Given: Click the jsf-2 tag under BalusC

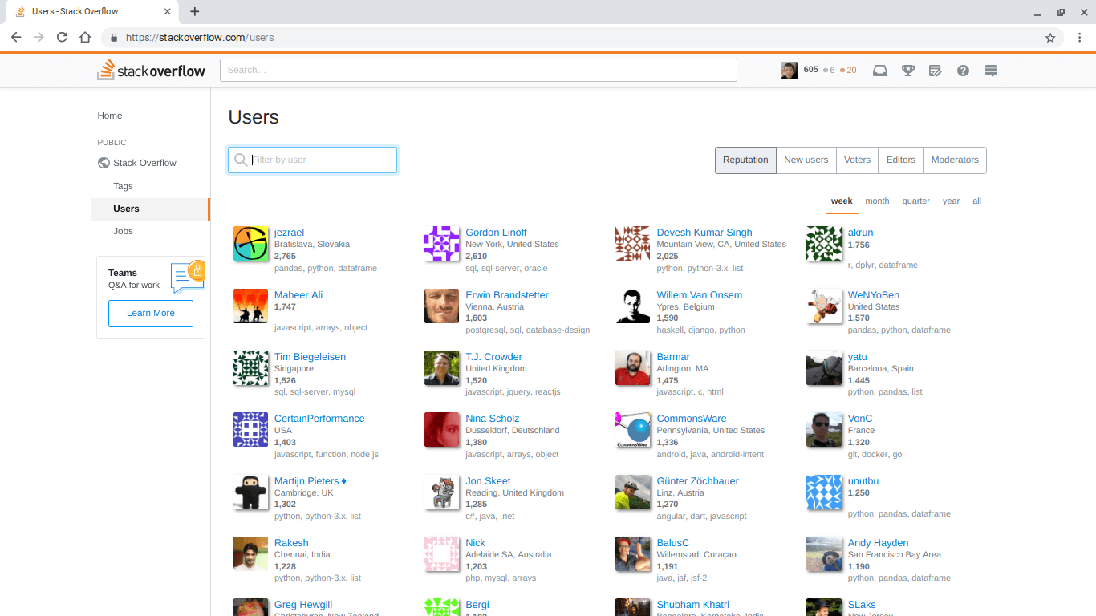Looking at the screenshot, I should coord(698,578).
